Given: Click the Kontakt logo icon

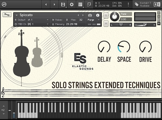Looking at the screenshot, I should 4,4.
